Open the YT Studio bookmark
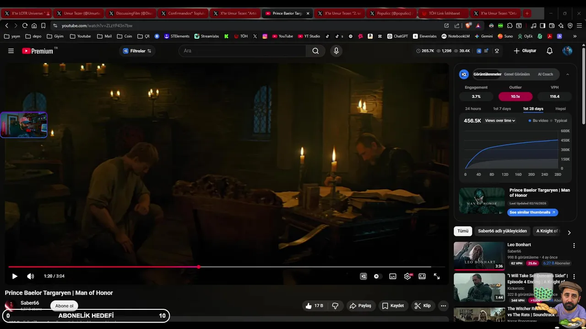586x329 pixels. tap(308, 36)
